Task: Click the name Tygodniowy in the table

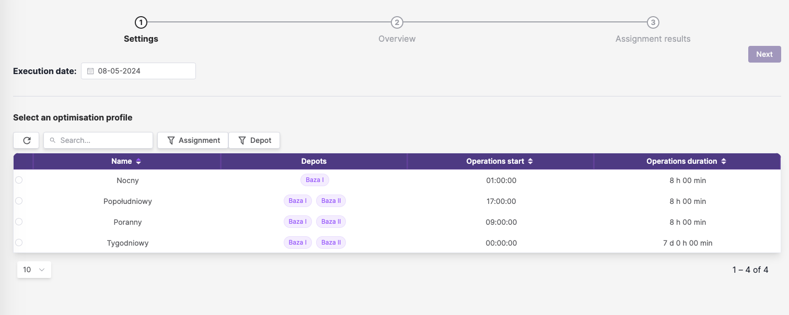Action: [x=127, y=243]
